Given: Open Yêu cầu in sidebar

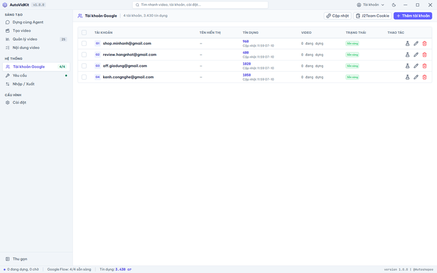Looking at the screenshot, I should [x=36, y=76].
